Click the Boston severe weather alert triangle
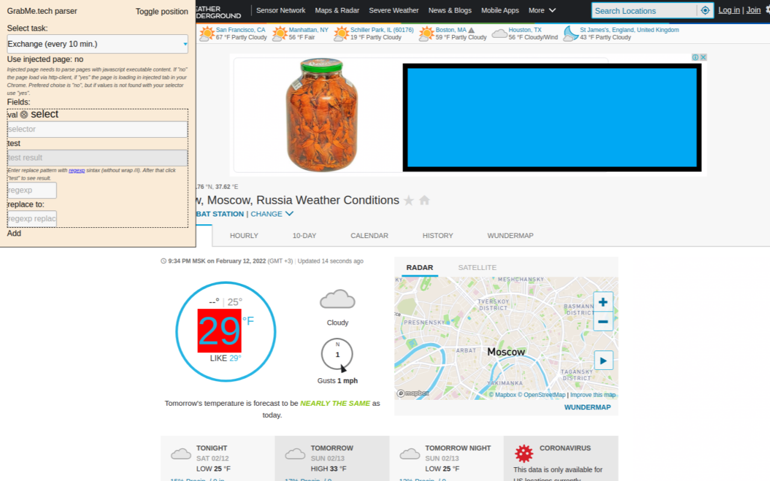 pos(472,30)
